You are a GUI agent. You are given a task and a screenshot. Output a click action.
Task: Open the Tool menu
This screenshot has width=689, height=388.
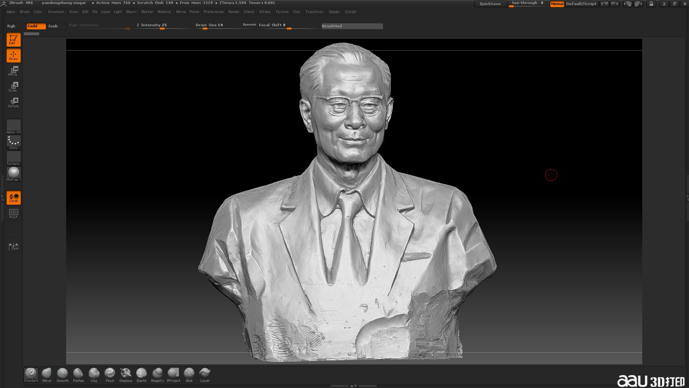coord(296,12)
